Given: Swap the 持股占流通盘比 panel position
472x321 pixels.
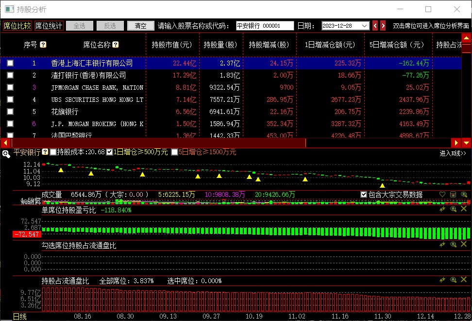Looking at the screenshot, I should 442,280.
